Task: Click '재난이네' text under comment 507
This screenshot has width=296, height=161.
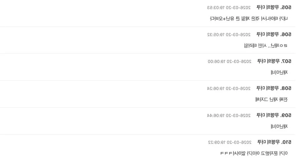Action: tap(279, 72)
